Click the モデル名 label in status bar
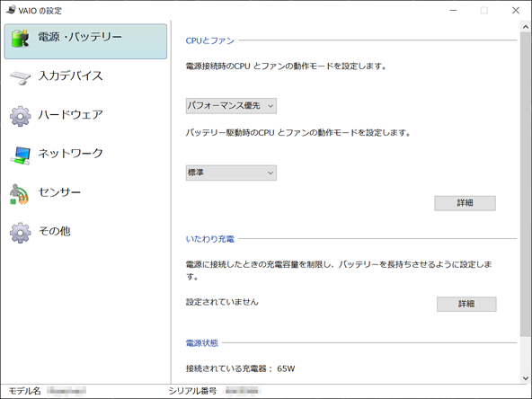 (24, 391)
